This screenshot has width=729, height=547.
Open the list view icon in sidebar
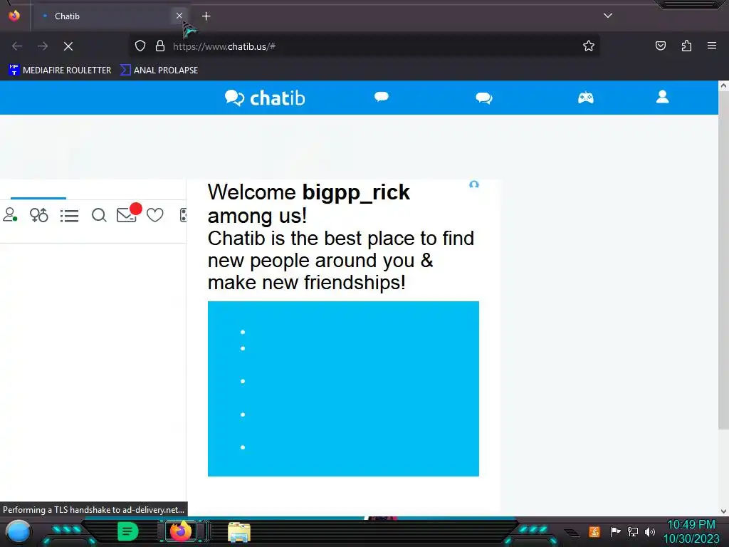69,215
